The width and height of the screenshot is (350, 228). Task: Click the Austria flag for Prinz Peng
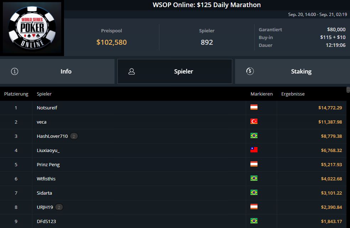[x=254, y=164]
